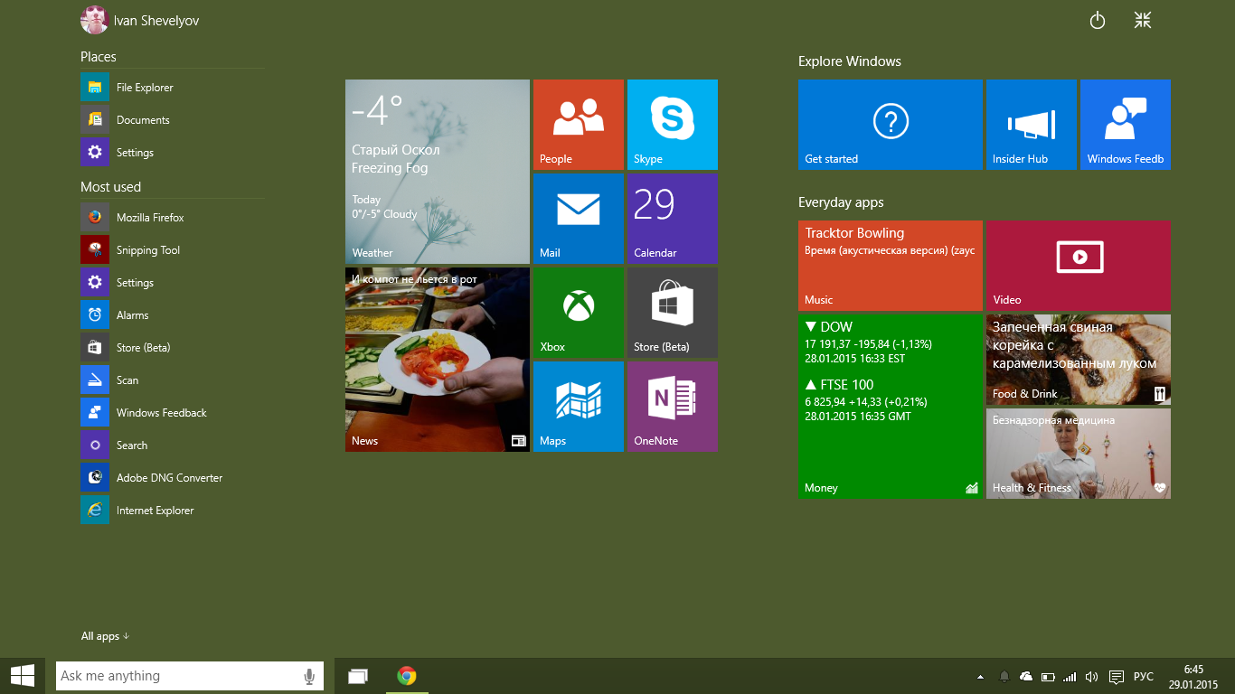Switch the РУС input language indicator
This screenshot has width=1235, height=694.
1144,676
